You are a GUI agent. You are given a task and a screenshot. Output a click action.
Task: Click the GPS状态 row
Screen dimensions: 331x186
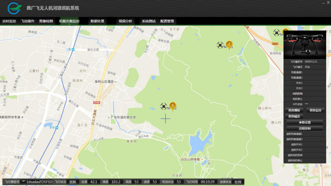(305, 104)
